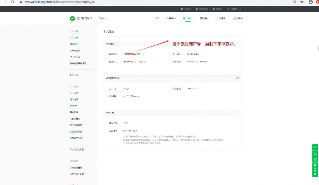319x185 pixels.
Task: Select the active 账户中心 navigation tab
Action: 188,18
